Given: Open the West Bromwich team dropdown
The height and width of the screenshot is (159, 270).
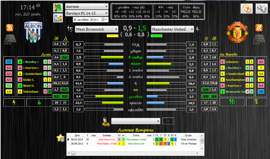Looking at the screenshot, I should (x=97, y=29).
